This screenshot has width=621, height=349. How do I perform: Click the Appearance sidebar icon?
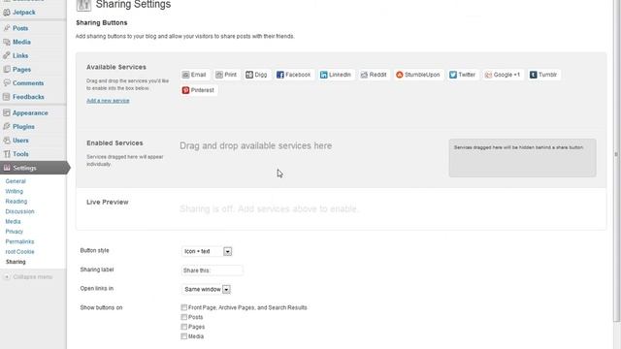[x=7, y=112]
